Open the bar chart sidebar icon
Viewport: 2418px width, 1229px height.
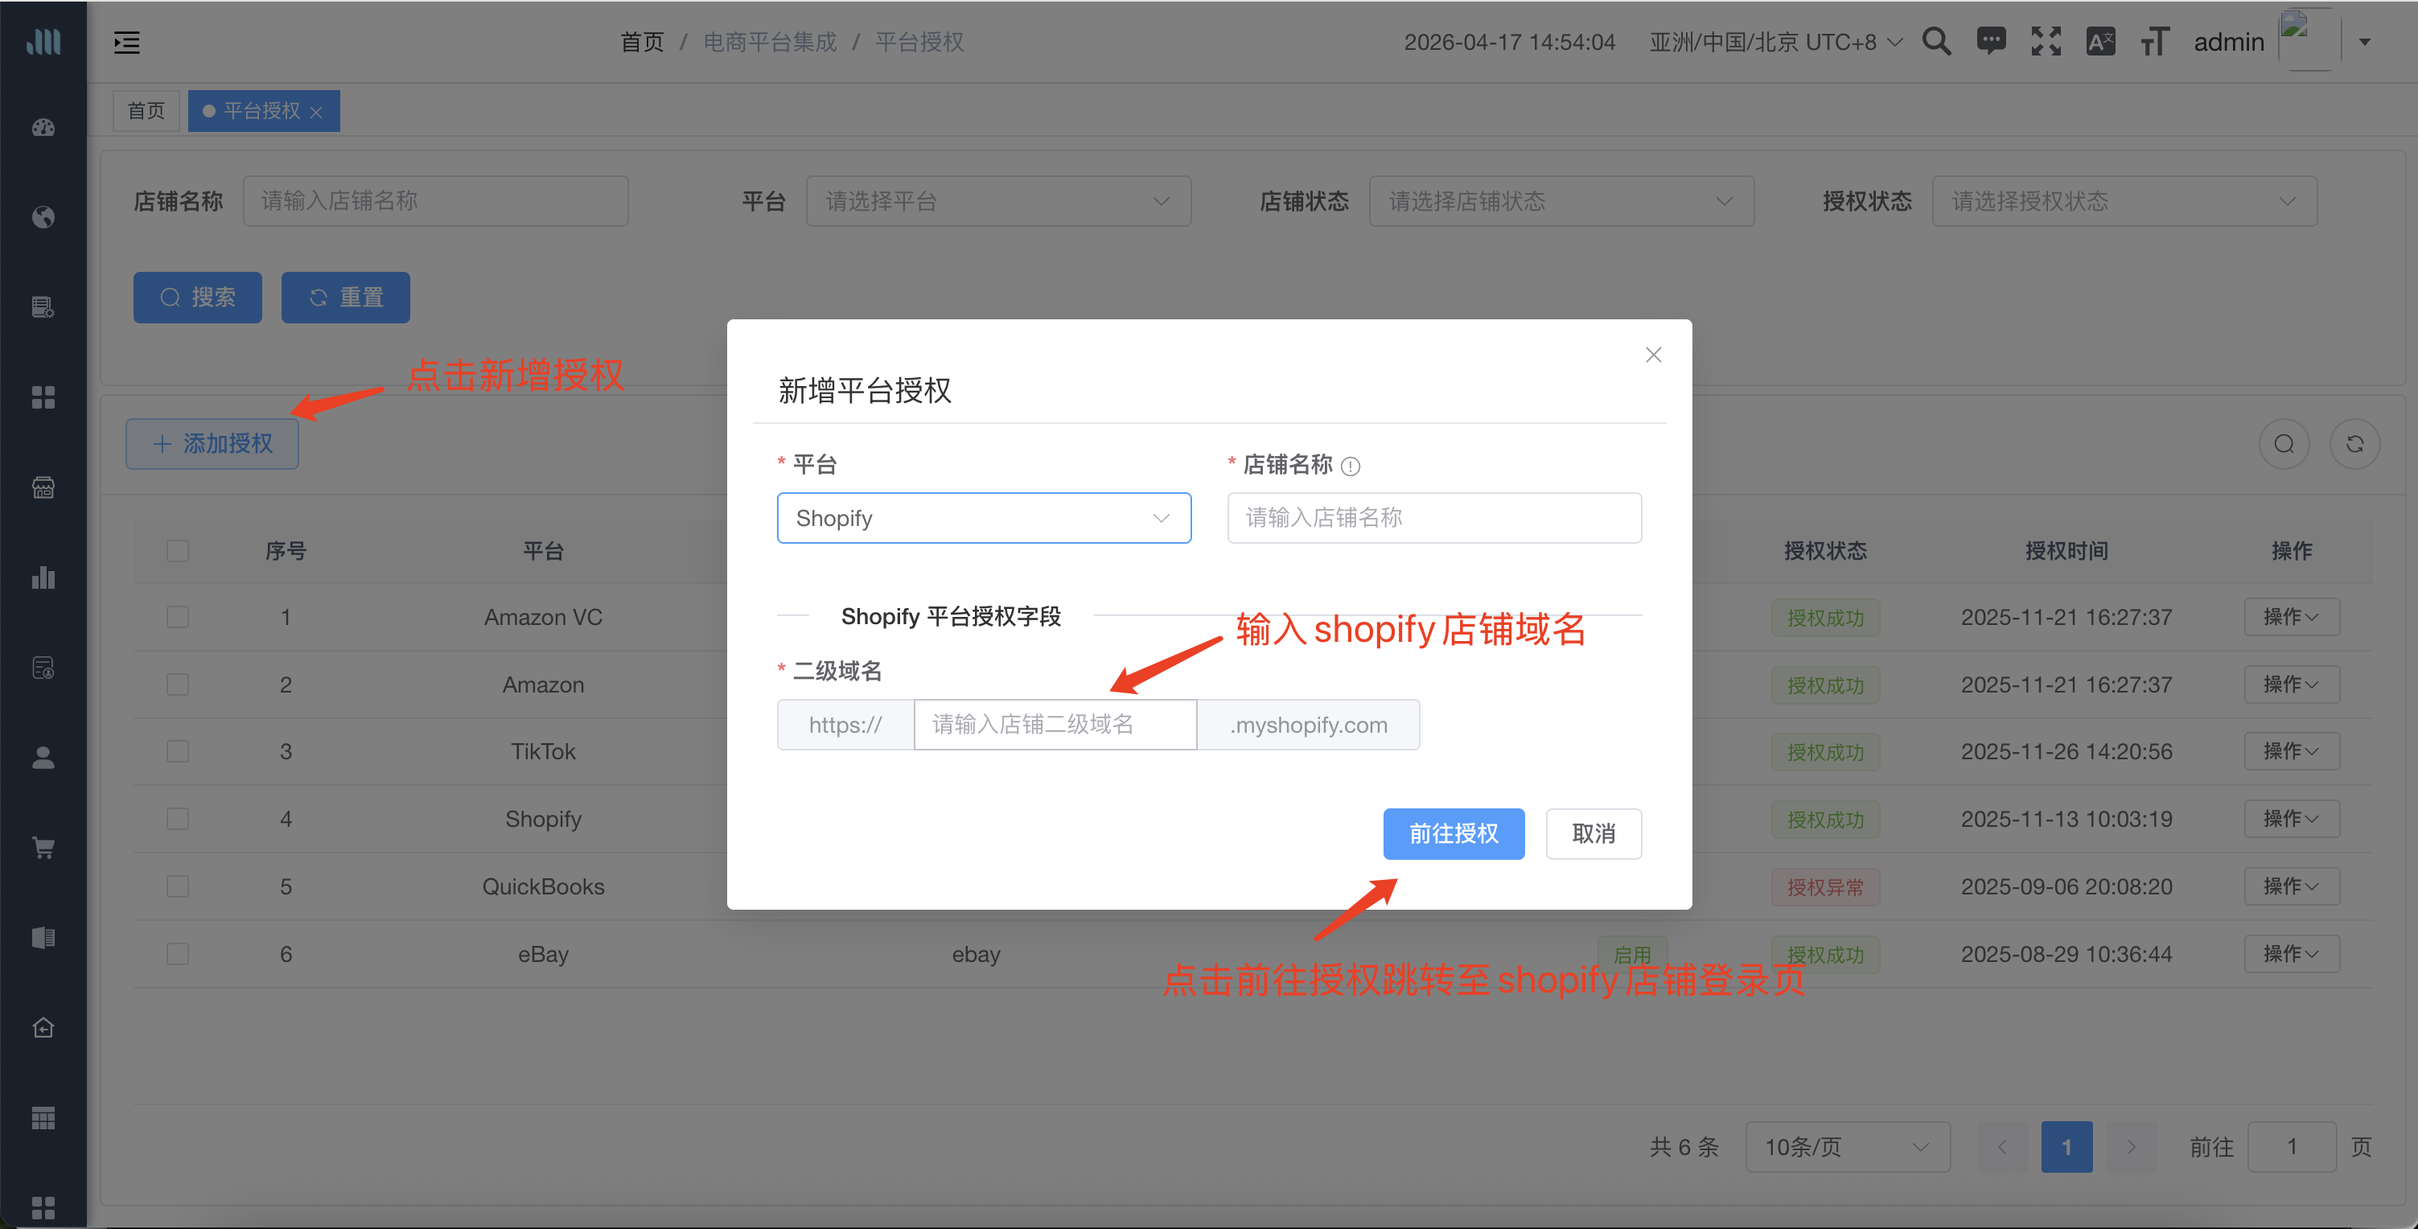43,578
